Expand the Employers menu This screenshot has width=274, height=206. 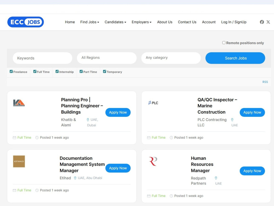142,22
